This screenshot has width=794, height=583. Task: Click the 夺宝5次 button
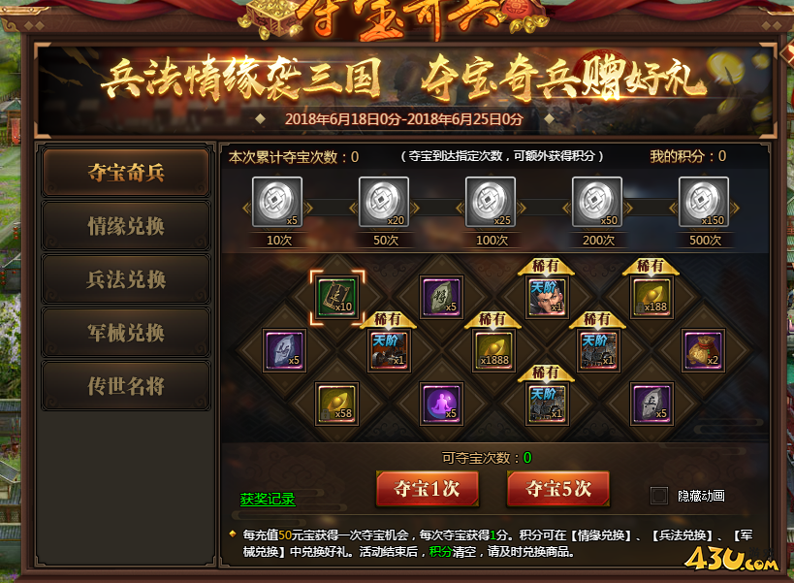(558, 489)
